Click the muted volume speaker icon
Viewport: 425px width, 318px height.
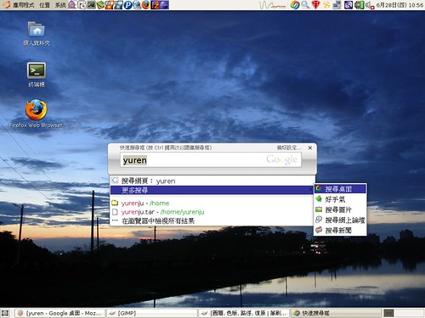370,5
